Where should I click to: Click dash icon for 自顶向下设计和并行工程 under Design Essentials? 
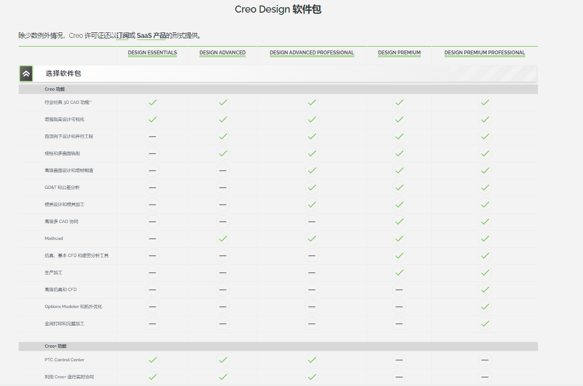tap(152, 137)
